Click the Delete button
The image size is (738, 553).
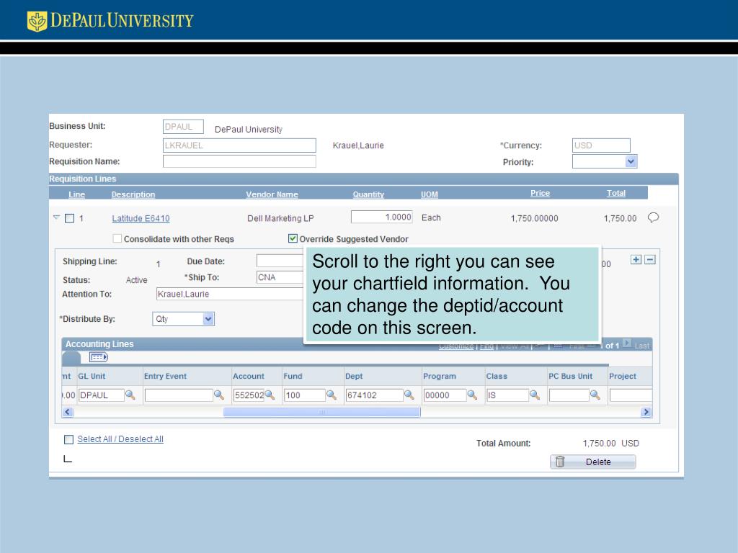(593, 462)
